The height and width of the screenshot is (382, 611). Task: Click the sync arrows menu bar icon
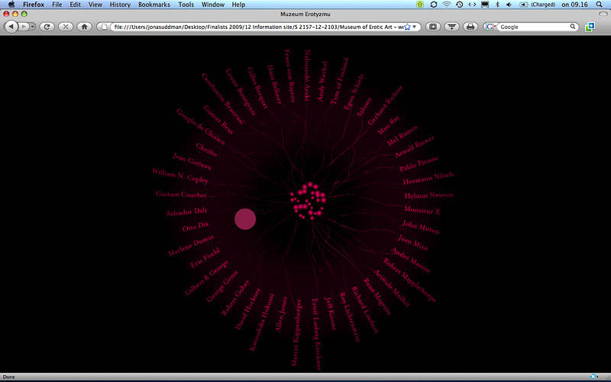[433, 5]
